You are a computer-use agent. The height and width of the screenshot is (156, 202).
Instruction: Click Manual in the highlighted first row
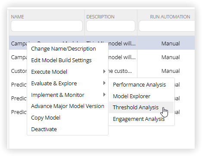point(171,44)
